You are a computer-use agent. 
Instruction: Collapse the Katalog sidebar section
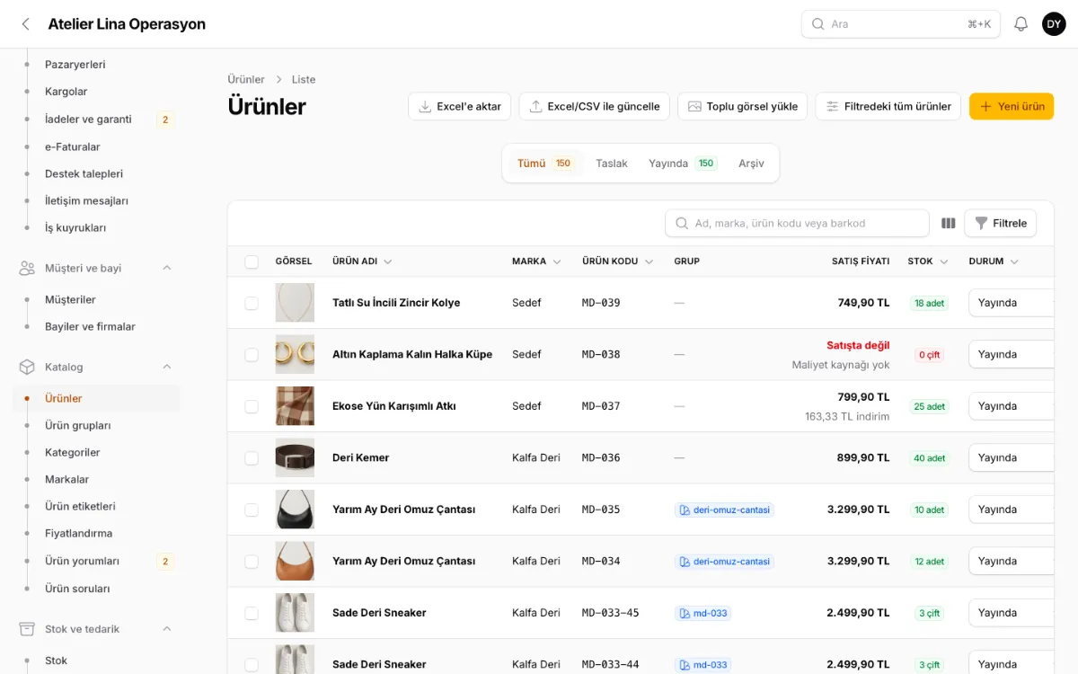[166, 367]
